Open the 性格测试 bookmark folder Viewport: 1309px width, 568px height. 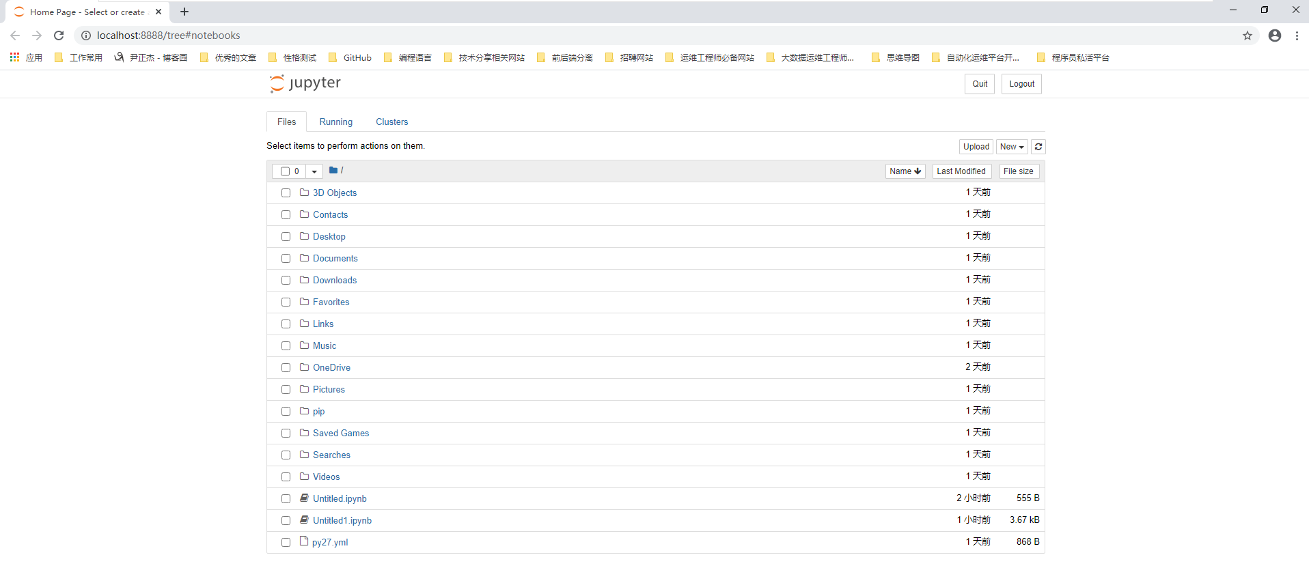(292, 58)
